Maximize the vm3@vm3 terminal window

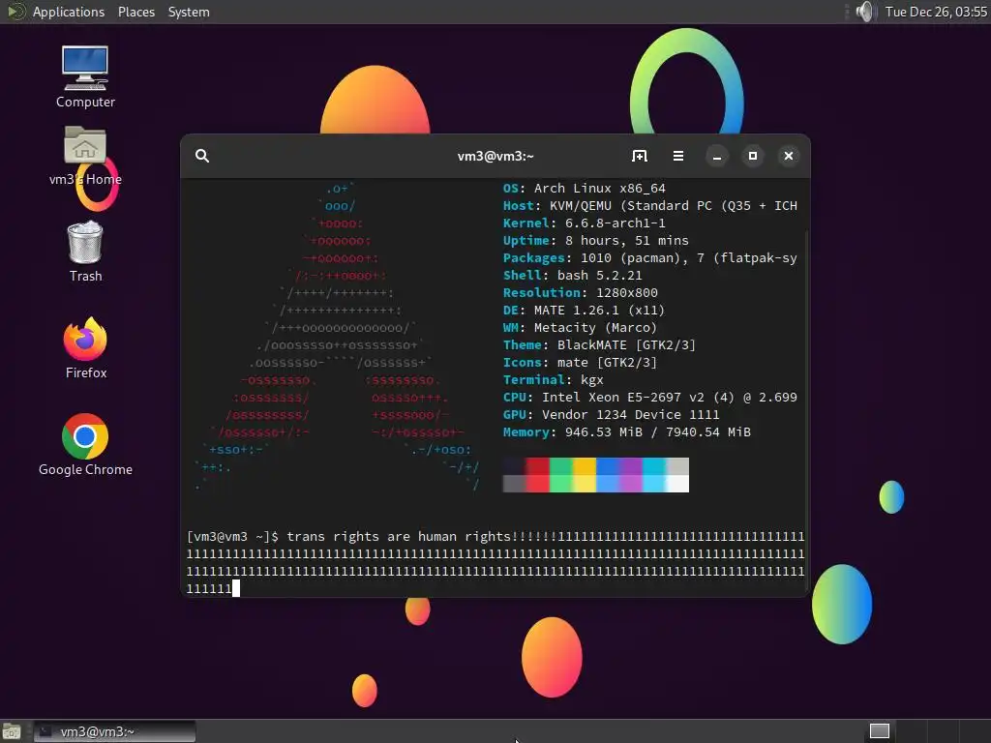(753, 156)
